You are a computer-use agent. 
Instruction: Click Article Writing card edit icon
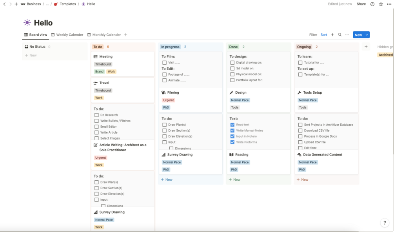click(96, 145)
